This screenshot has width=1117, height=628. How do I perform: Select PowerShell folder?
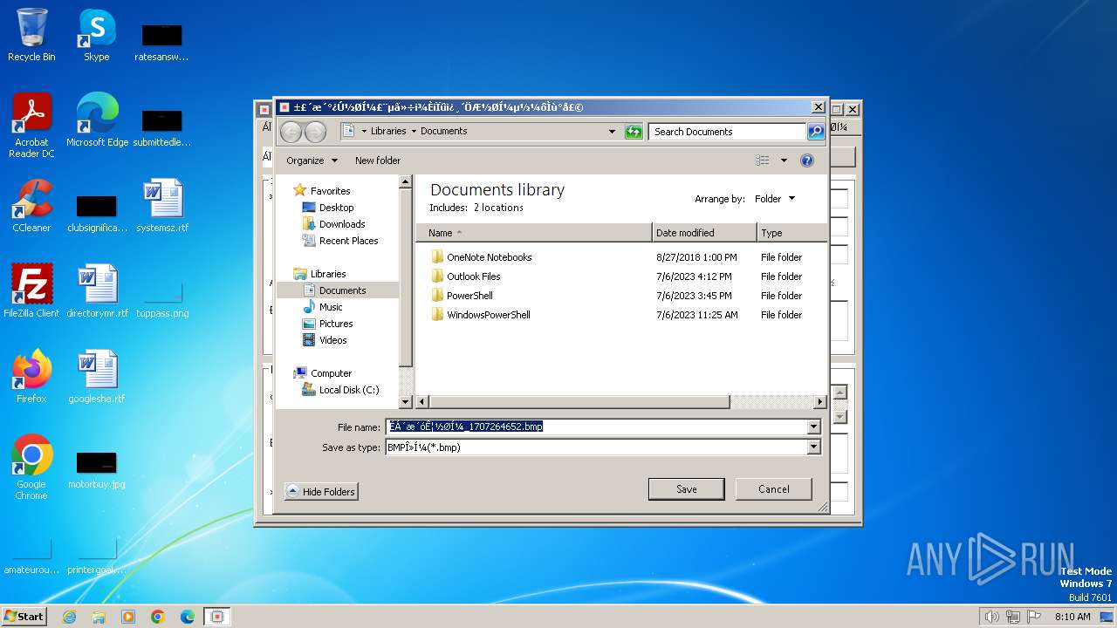pos(469,296)
